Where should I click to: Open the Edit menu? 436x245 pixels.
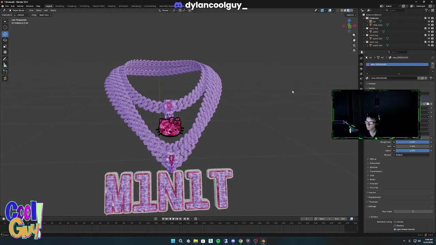(x=13, y=6)
